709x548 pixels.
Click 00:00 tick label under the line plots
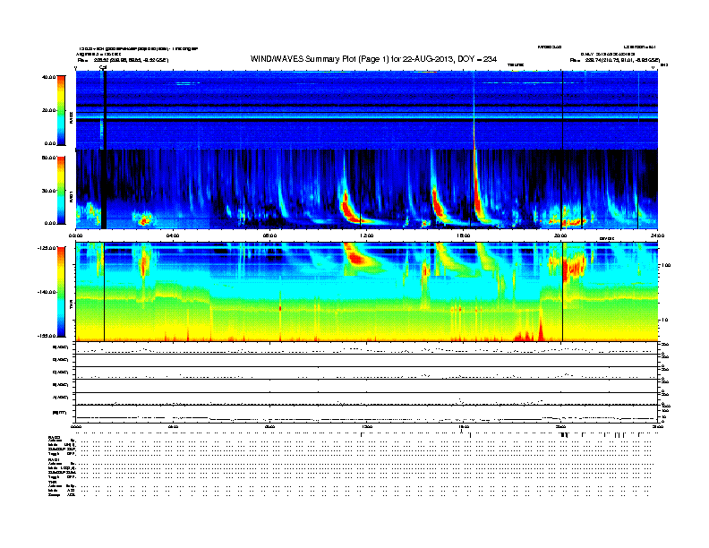click(75, 427)
